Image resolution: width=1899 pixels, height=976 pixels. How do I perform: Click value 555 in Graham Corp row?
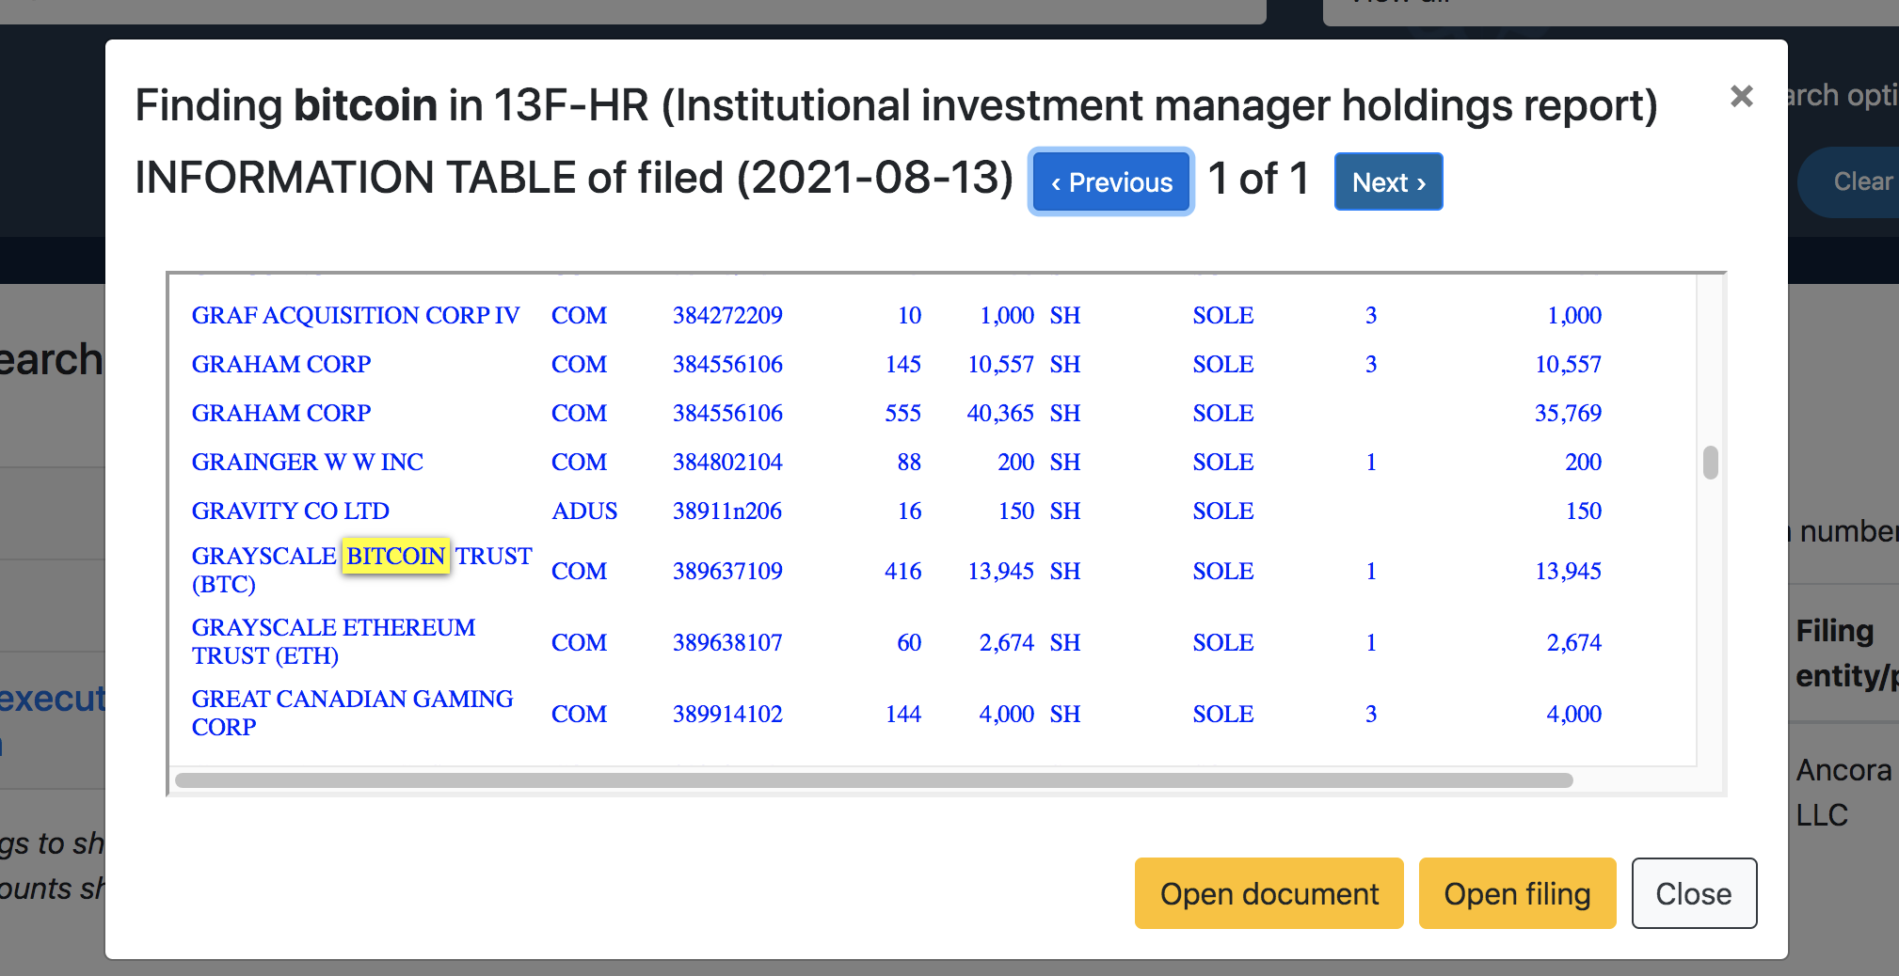pyautogui.click(x=902, y=413)
